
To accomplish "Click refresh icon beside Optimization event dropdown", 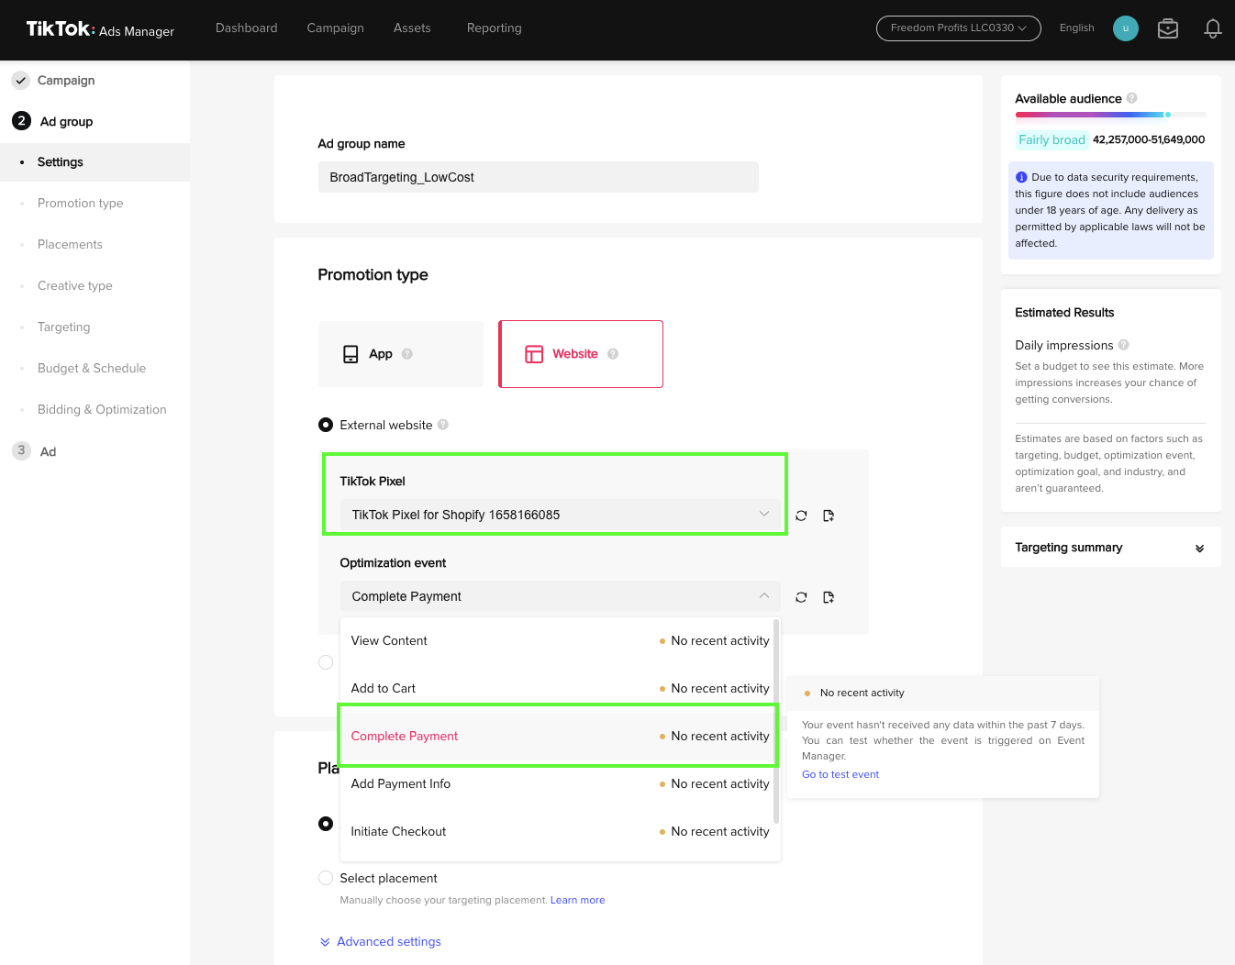I will coord(801,597).
